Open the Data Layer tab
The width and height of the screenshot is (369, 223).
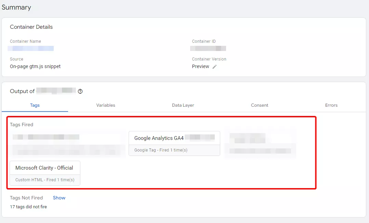[x=183, y=105]
